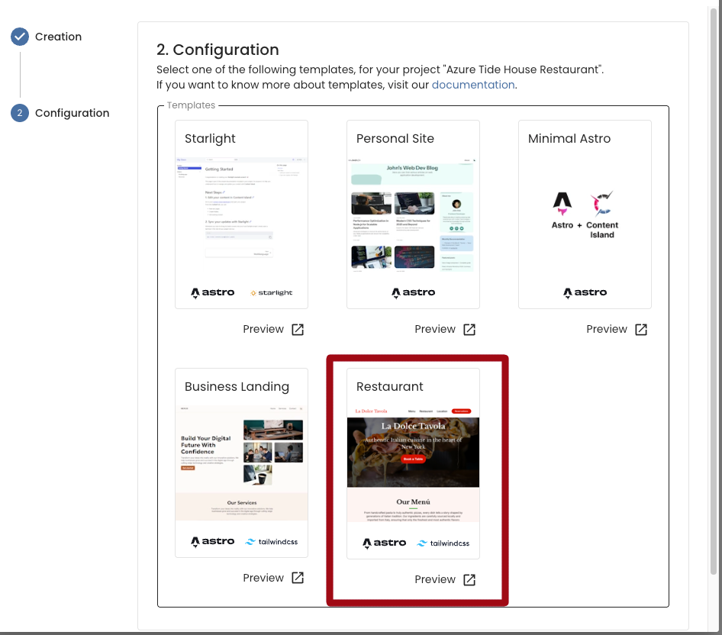This screenshot has height=635, width=722.
Task: Click the Creation step checkmark icon
Action: coord(20,37)
